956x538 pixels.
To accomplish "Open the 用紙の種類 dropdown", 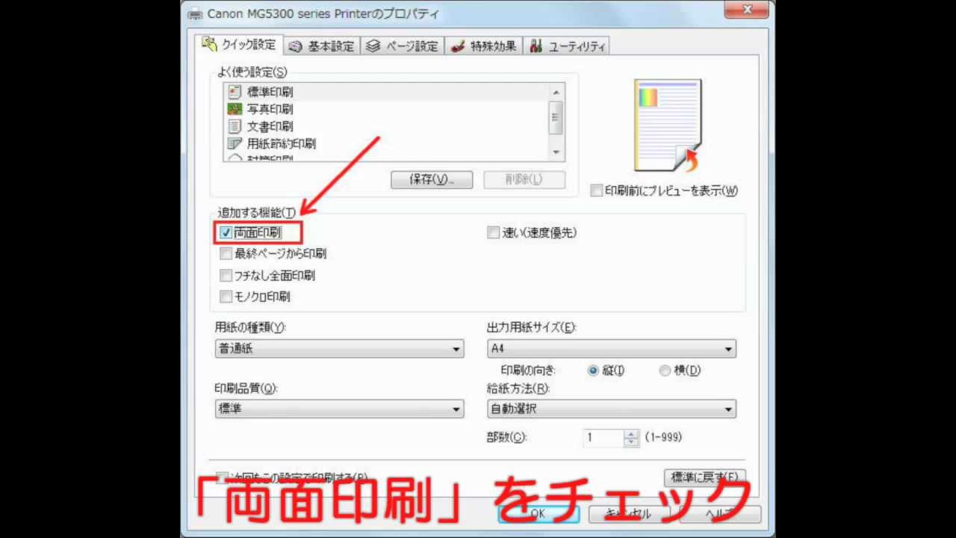I will point(339,349).
